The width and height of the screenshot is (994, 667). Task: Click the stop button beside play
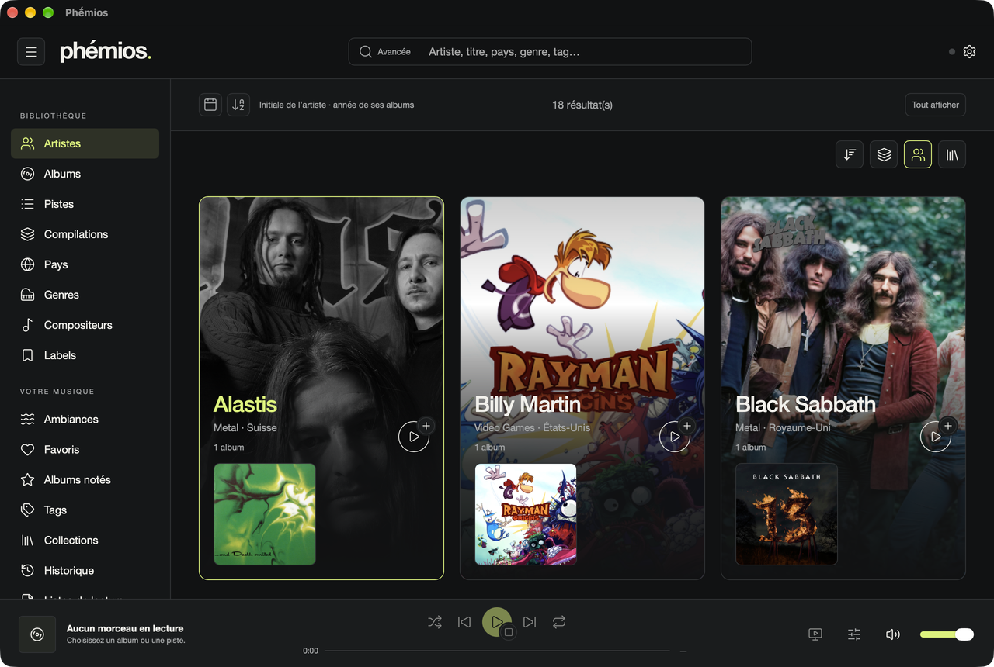pos(509,632)
